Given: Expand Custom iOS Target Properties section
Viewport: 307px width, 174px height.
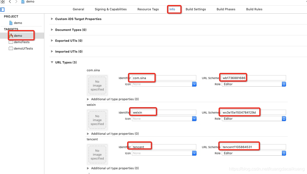Looking at the screenshot, I should coord(52,19).
